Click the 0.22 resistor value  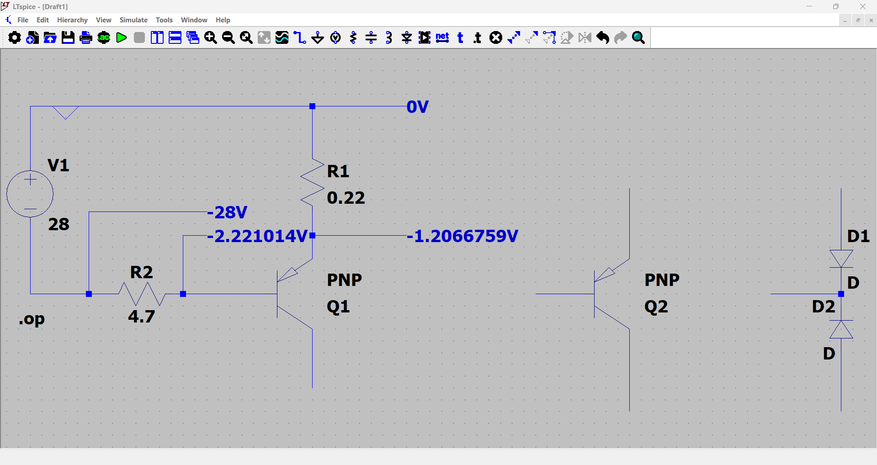click(346, 198)
